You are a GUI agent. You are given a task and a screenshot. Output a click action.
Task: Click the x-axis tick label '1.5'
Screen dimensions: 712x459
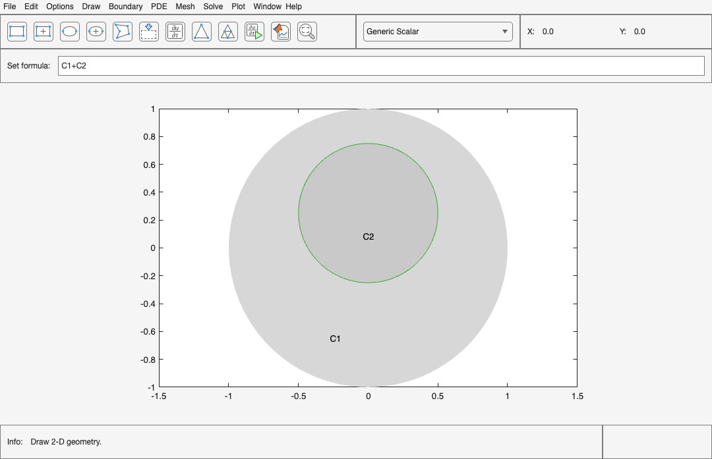(577, 396)
